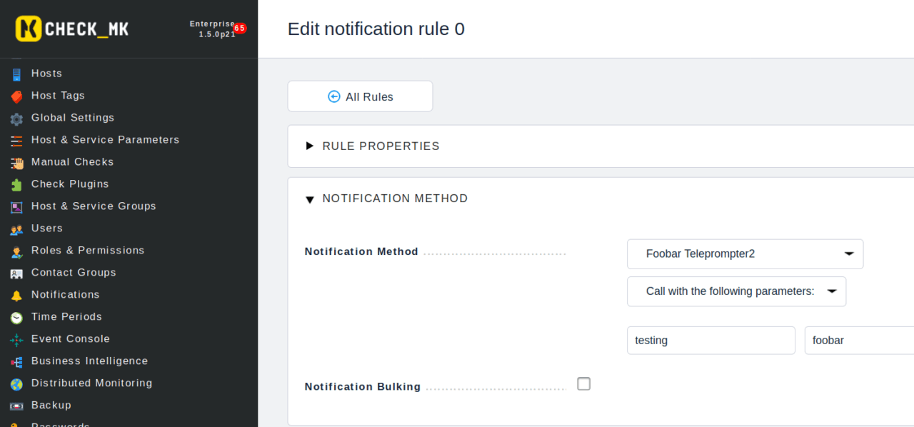Click the 'testing' parameter input field

point(710,340)
